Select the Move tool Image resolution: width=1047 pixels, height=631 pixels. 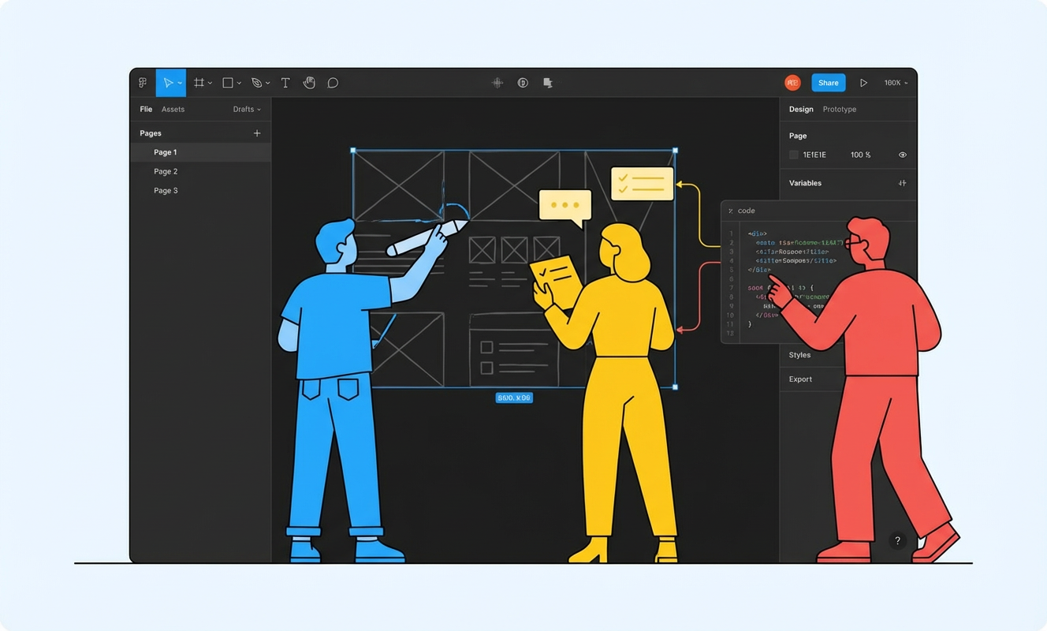click(x=167, y=83)
